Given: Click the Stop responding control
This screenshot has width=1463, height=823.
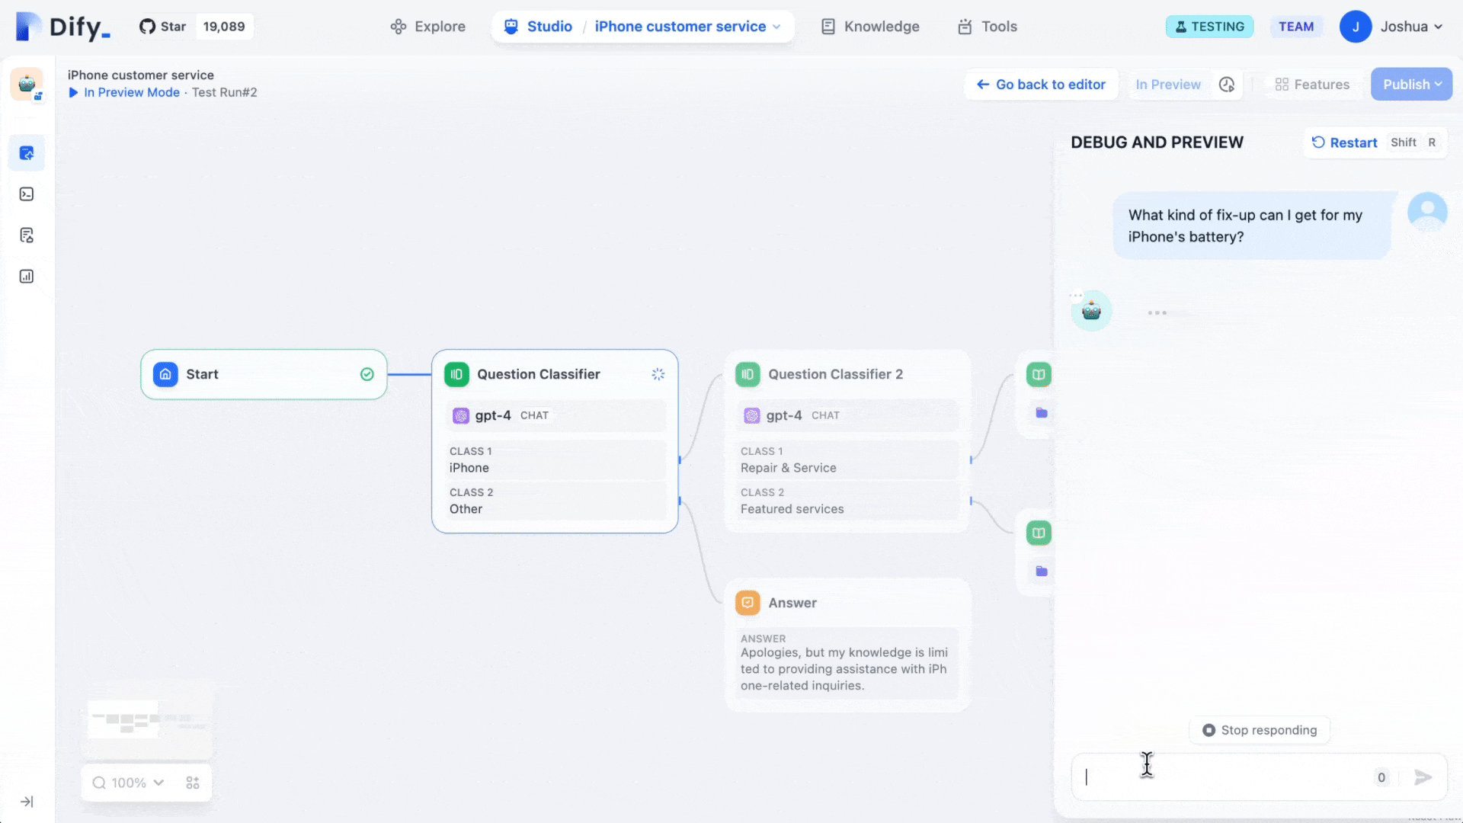Looking at the screenshot, I should [x=1259, y=729].
